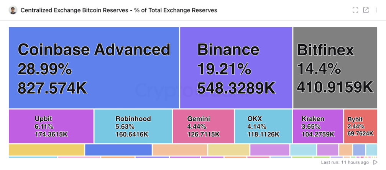The image size is (386, 170).
Task: Click the grey Bitfinex block
Action: coord(335,68)
